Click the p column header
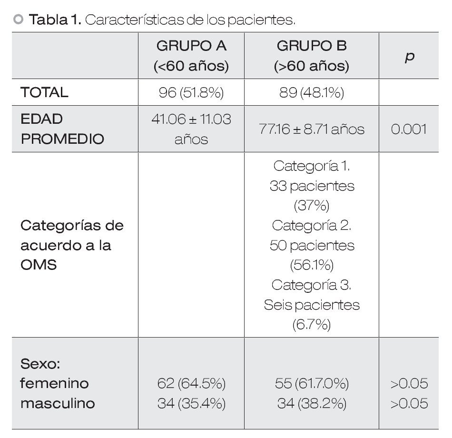452x438 pixels. pyautogui.click(x=409, y=56)
